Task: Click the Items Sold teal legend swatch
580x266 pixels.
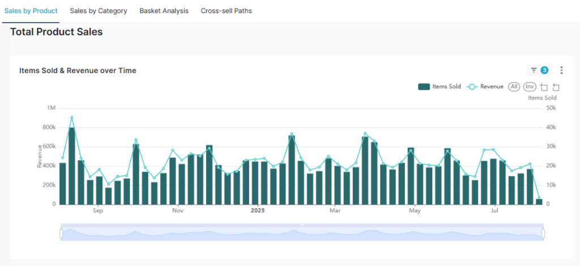Action: (424, 87)
